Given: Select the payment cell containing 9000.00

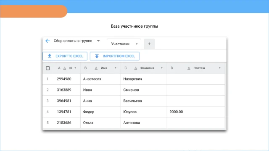Looking at the screenshot, I should point(196,112).
